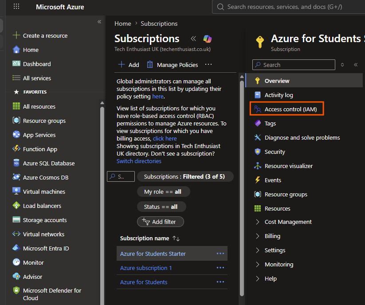The height and width of the screenshot is (305, 365).
Task: Click the Azure Cosmos DB icon
Action: click(x=16, y=177)
